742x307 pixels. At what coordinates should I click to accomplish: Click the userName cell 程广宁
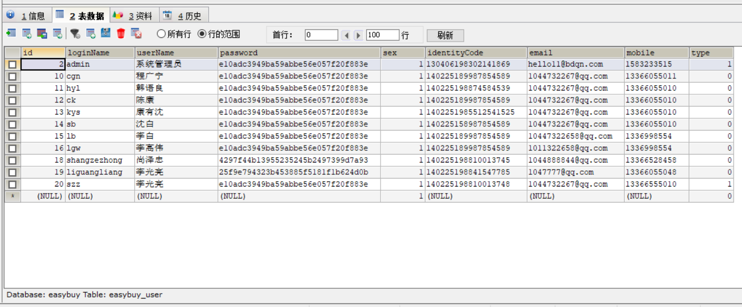click(176, 76)
